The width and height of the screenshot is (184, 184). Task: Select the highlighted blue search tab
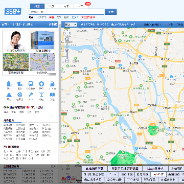37,6
